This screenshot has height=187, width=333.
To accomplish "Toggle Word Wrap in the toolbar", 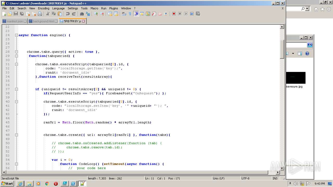I will [x=124, y=14].
